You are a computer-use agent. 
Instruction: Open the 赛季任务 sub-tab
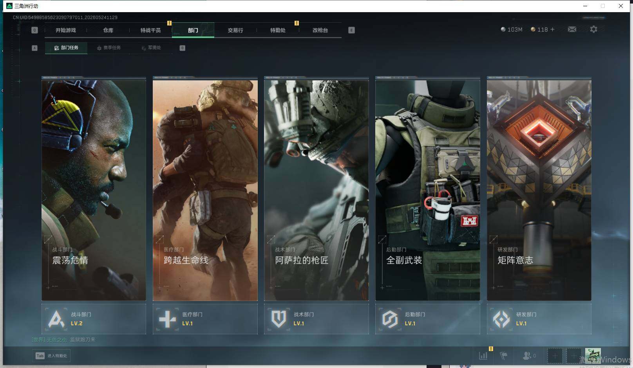109,48
